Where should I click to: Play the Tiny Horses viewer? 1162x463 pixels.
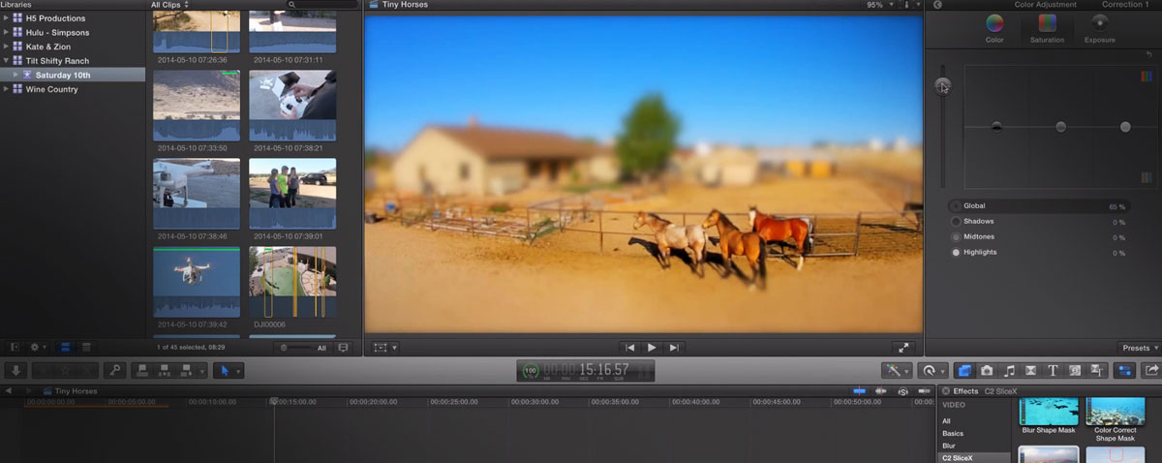click(652, 347)
